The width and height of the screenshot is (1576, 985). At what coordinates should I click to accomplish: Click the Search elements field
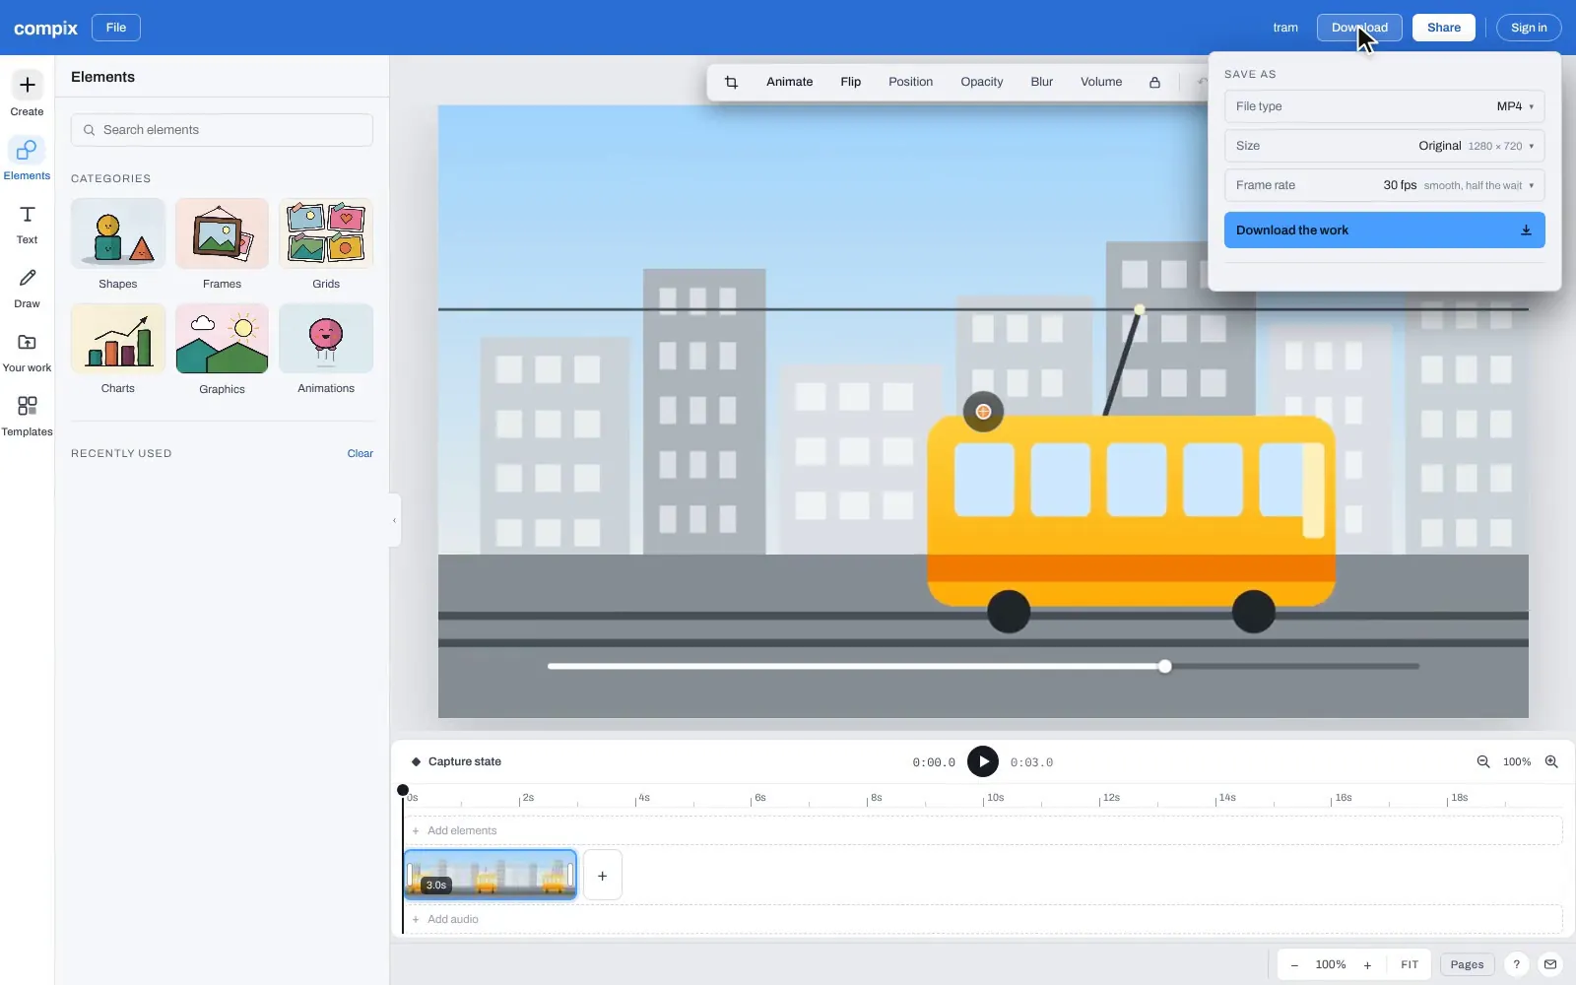pyautogui.click(x=222, y=130)
